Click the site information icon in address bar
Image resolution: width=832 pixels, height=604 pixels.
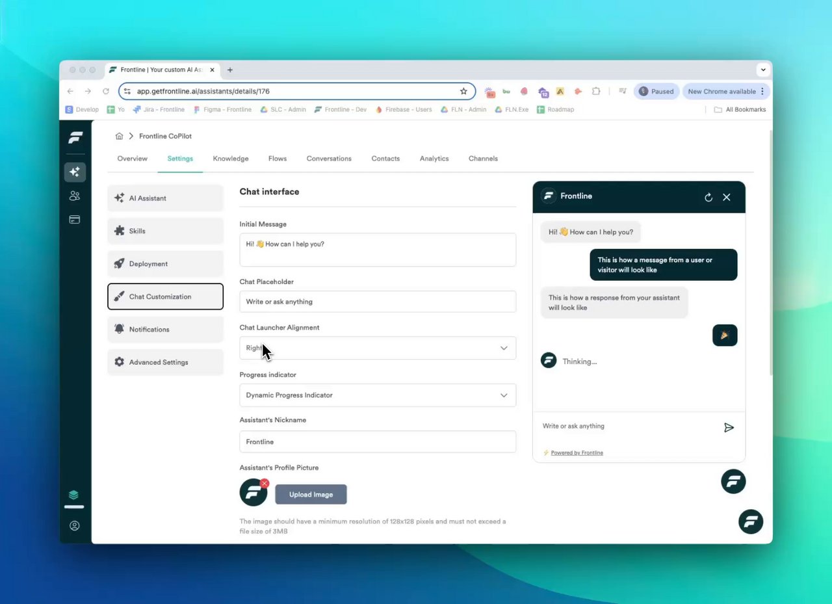click(x=127, y=92)
